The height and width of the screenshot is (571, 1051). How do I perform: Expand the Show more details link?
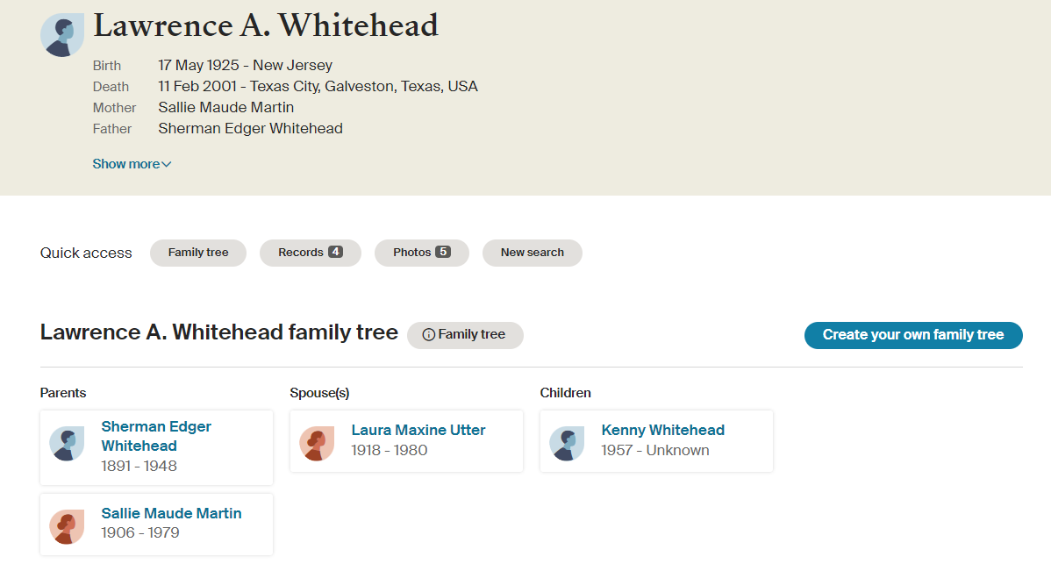(126, 164)
